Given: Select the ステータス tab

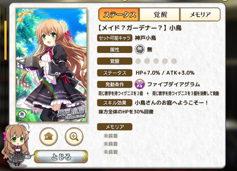Looking at the screenshot, I should point(119,14).
